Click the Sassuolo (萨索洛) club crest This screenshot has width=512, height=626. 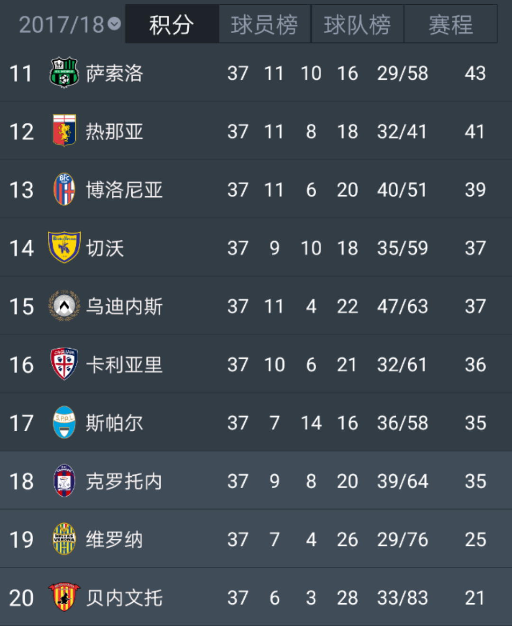pyautogui.click(x=64, y=73)
